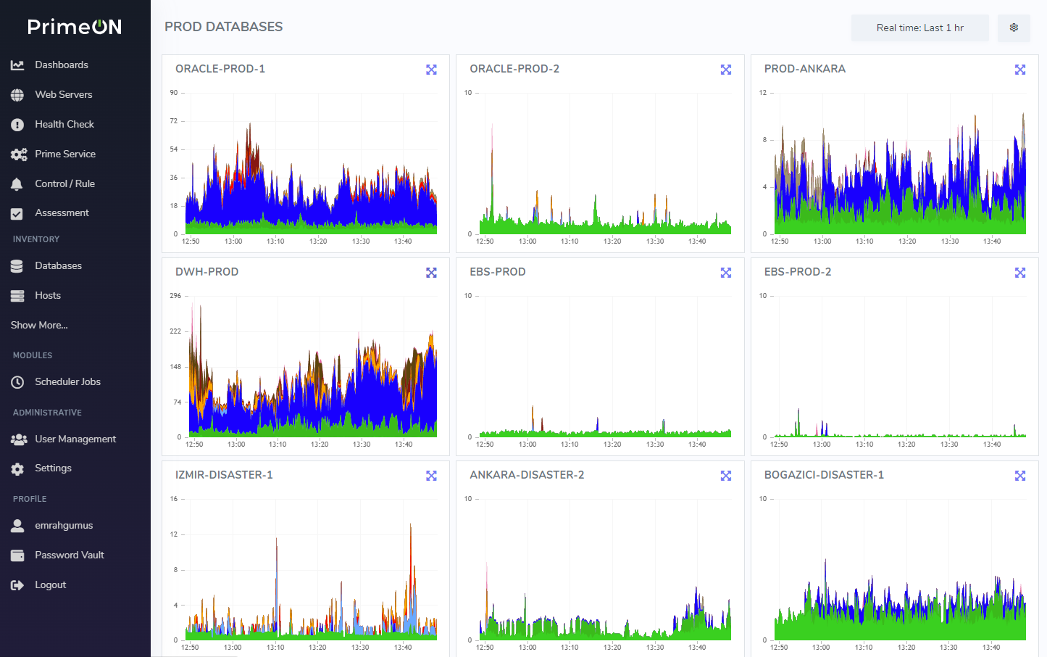Click the Control / Rule bell icon

17,184
